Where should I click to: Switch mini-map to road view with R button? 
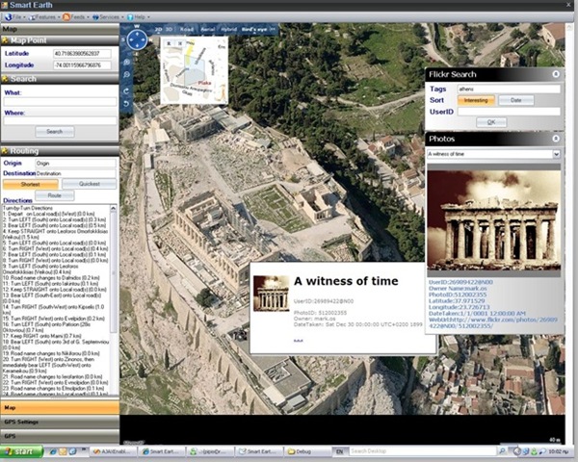pyautogui.click(x=169, y=43)
